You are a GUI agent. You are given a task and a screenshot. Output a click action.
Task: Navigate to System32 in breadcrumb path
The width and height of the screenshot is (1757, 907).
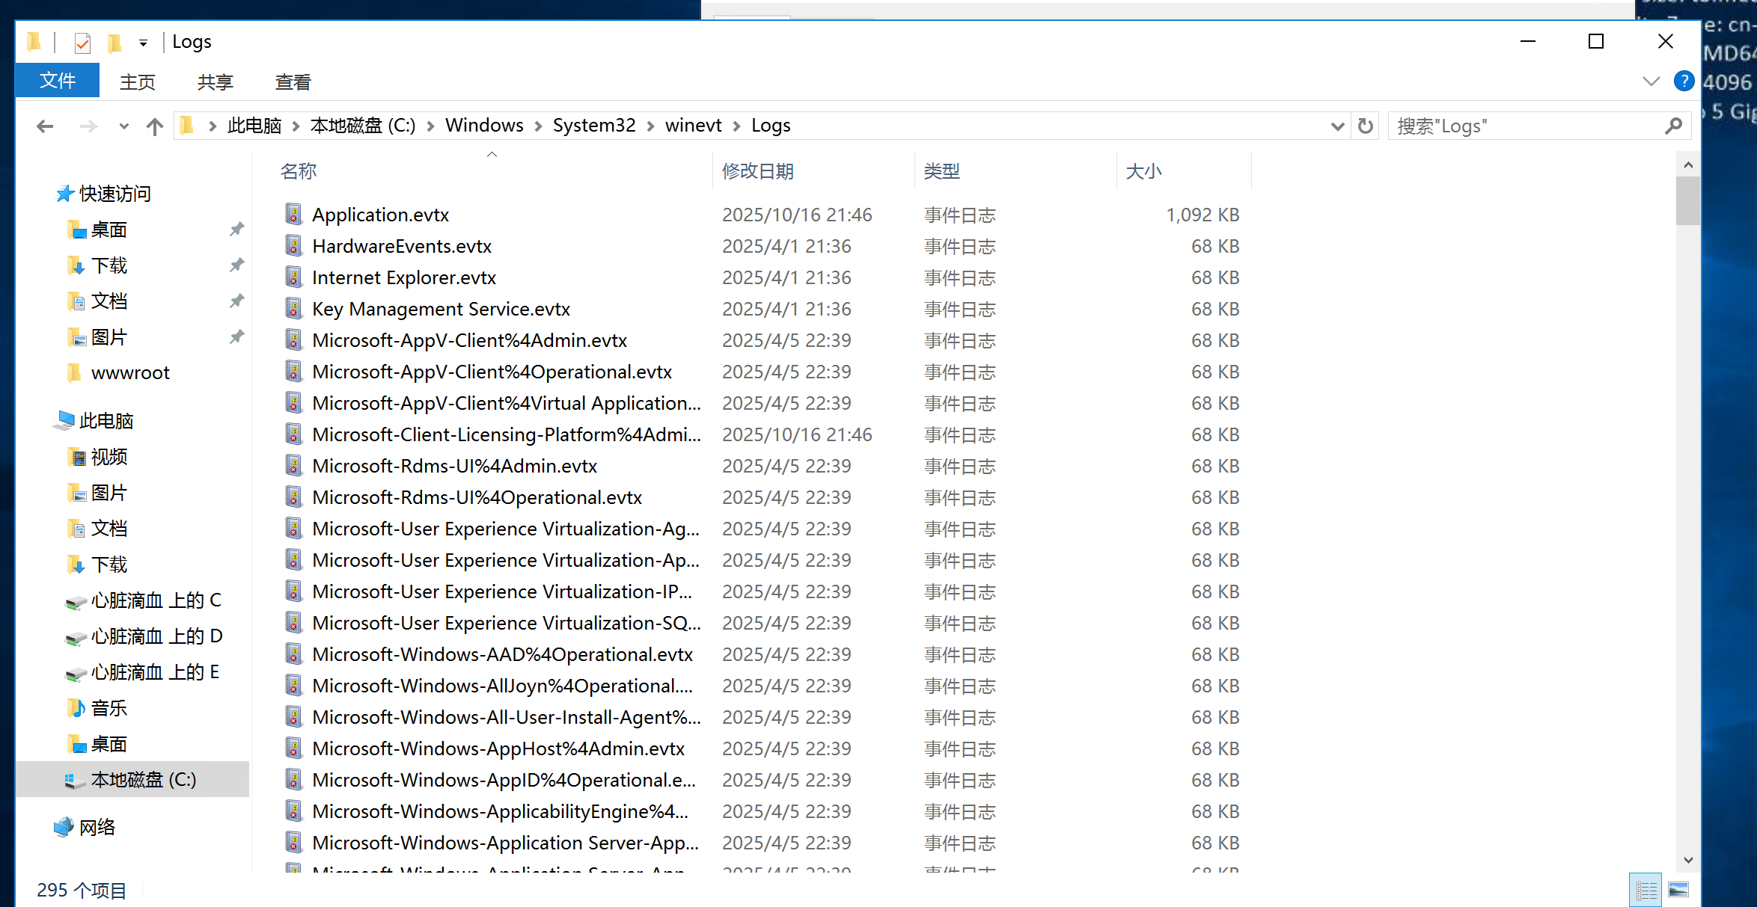pos(593,126)
